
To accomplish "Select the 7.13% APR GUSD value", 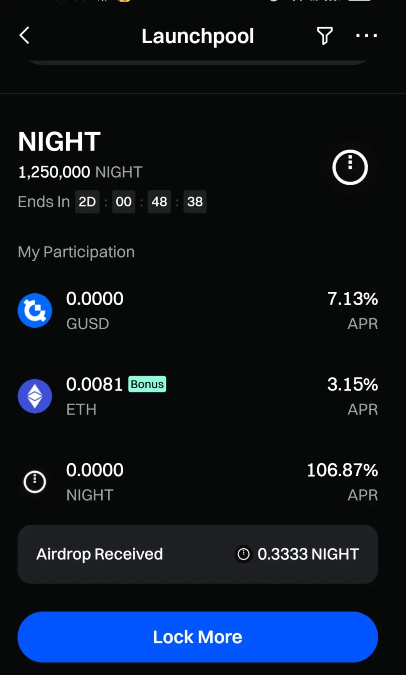I will [x=352, y=299].
